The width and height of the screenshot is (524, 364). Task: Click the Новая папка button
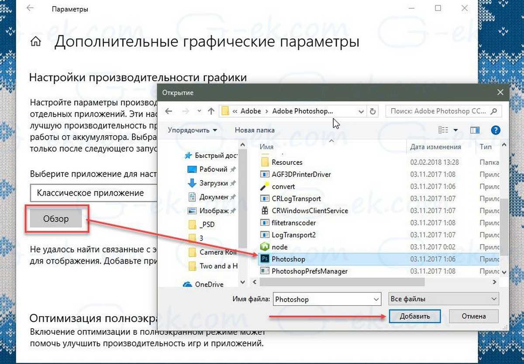255,130
